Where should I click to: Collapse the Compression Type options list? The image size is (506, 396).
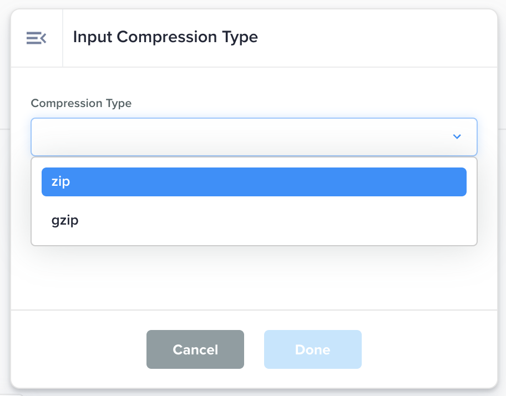click(x=457, y=136)
